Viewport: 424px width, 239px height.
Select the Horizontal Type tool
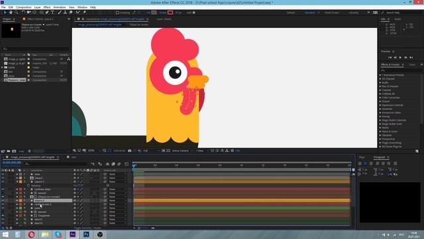coord(53,13)
